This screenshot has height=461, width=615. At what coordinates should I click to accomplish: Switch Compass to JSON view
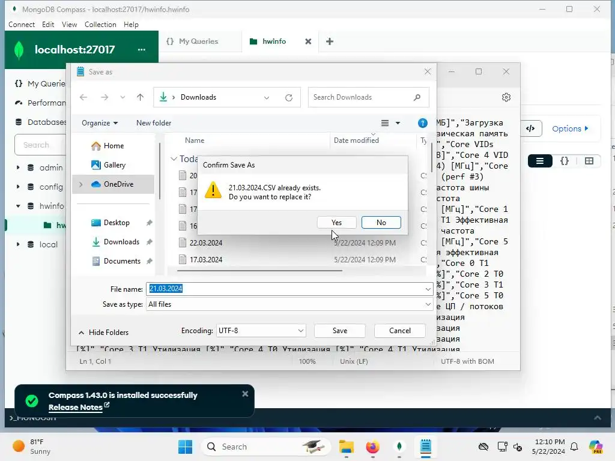point(565,161)
